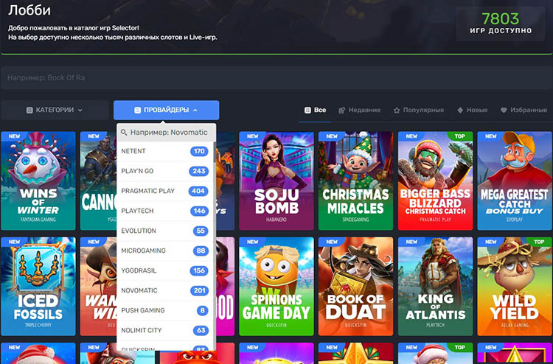Click the diamond icon beside Новые
The width and height of the screenshot is (553, 364).
(460, 111)
